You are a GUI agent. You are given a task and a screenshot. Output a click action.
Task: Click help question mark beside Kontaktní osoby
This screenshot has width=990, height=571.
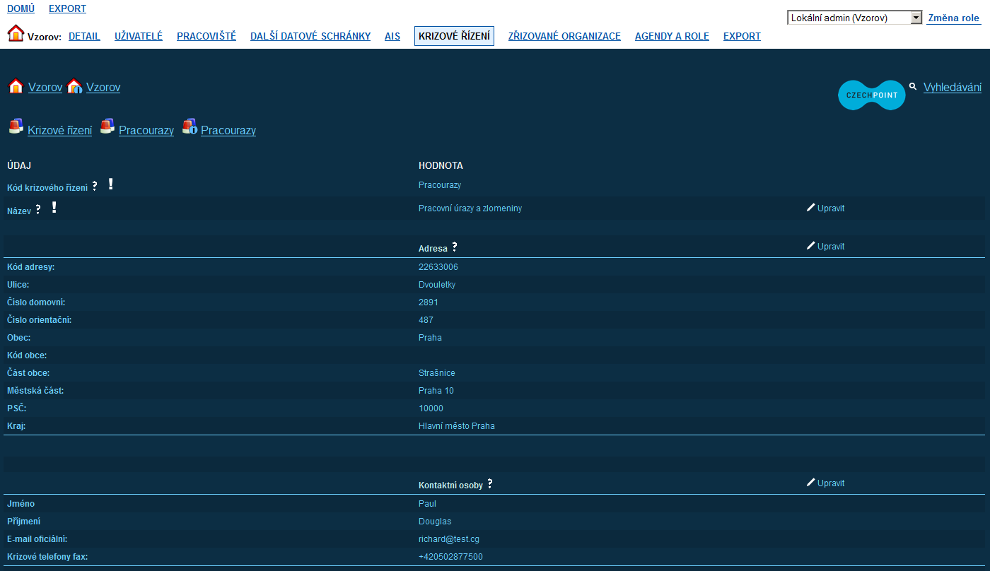(x=490, y=484)
